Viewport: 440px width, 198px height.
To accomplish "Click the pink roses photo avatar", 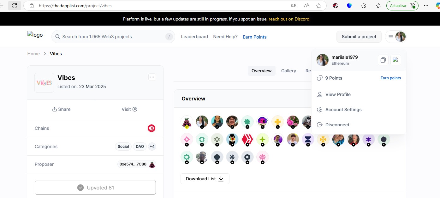I will click(293, 122).
